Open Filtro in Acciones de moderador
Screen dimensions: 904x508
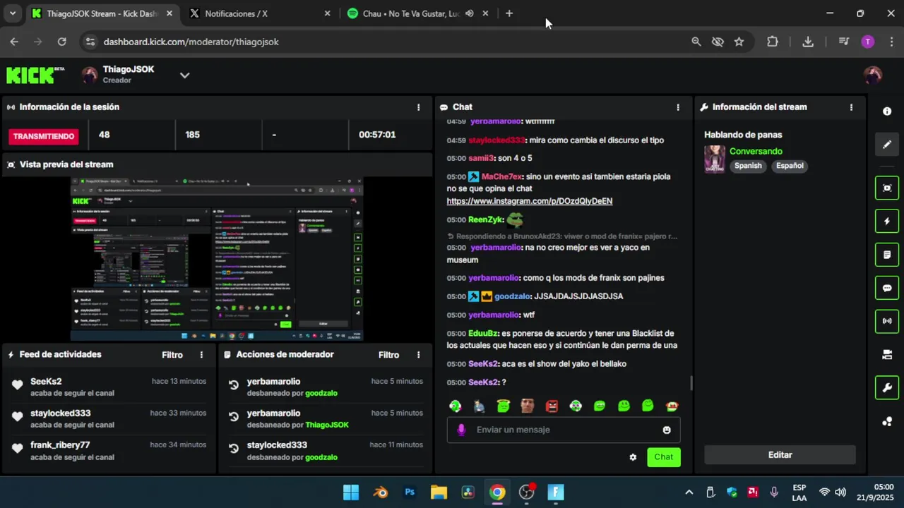tap(388, 355)
